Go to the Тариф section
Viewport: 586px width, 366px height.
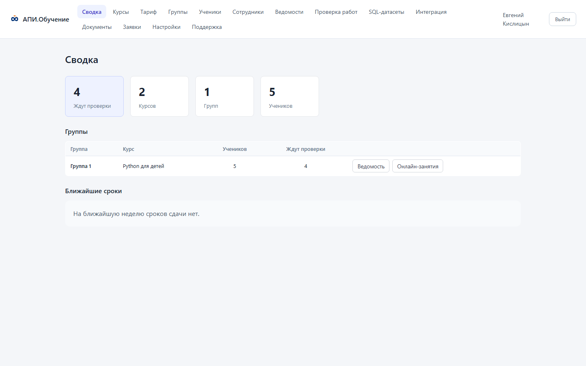tap(149, 12)
